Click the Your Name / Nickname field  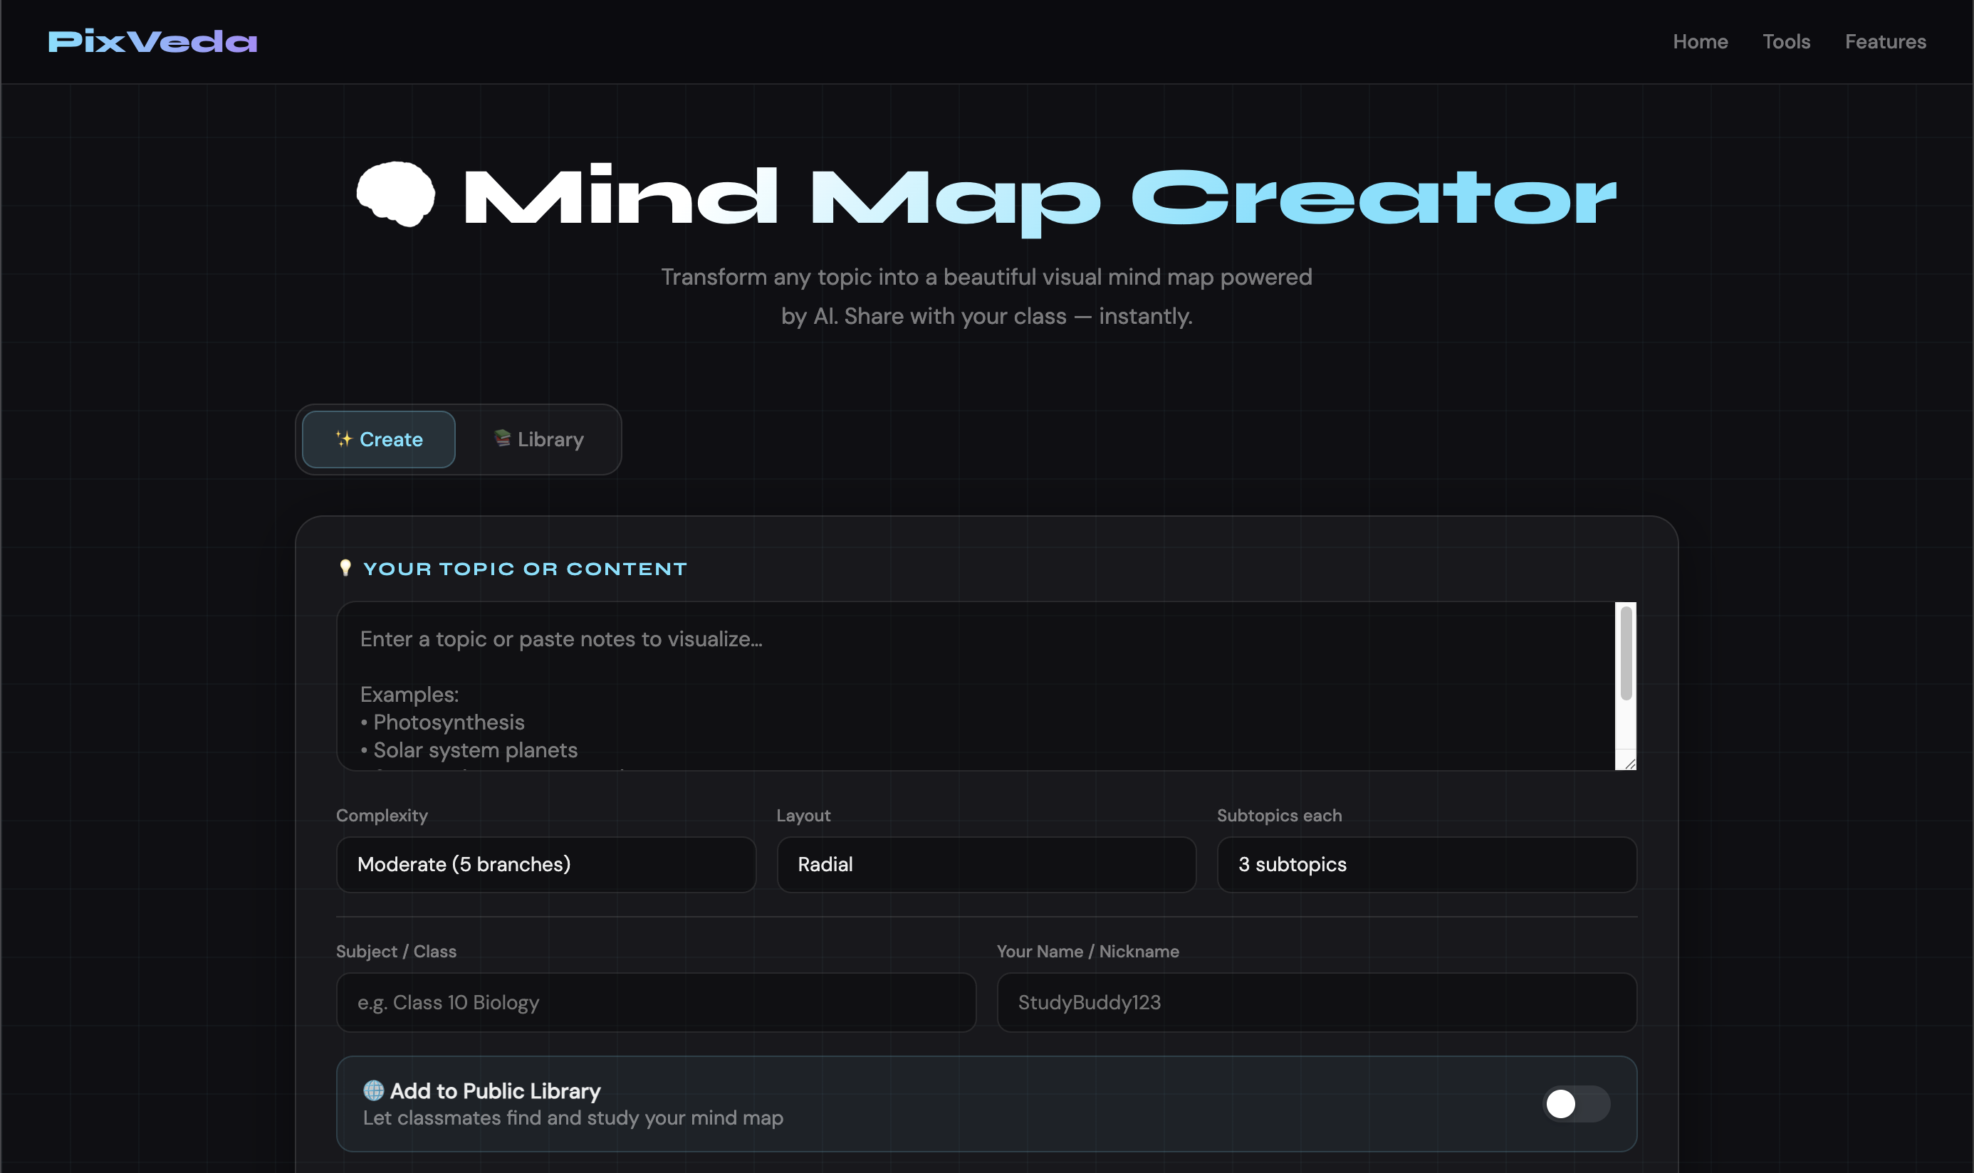tap(1315, 1001)
